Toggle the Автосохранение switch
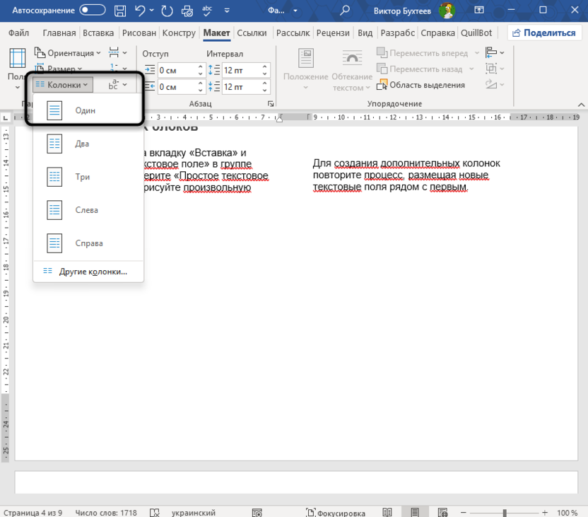Viewport: 588px width, 517px height. click(93, 11)
